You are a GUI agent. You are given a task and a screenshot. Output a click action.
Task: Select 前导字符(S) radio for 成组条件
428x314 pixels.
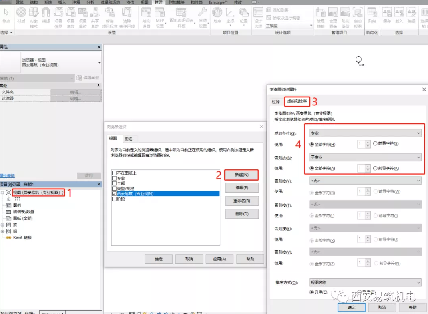point(375,144)
